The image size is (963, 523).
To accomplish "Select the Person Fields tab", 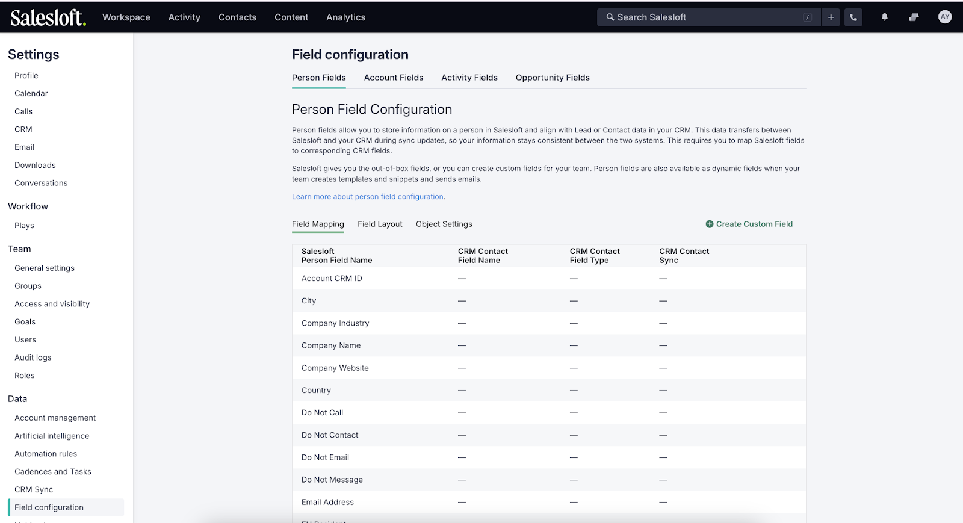I will pos(319,78).
